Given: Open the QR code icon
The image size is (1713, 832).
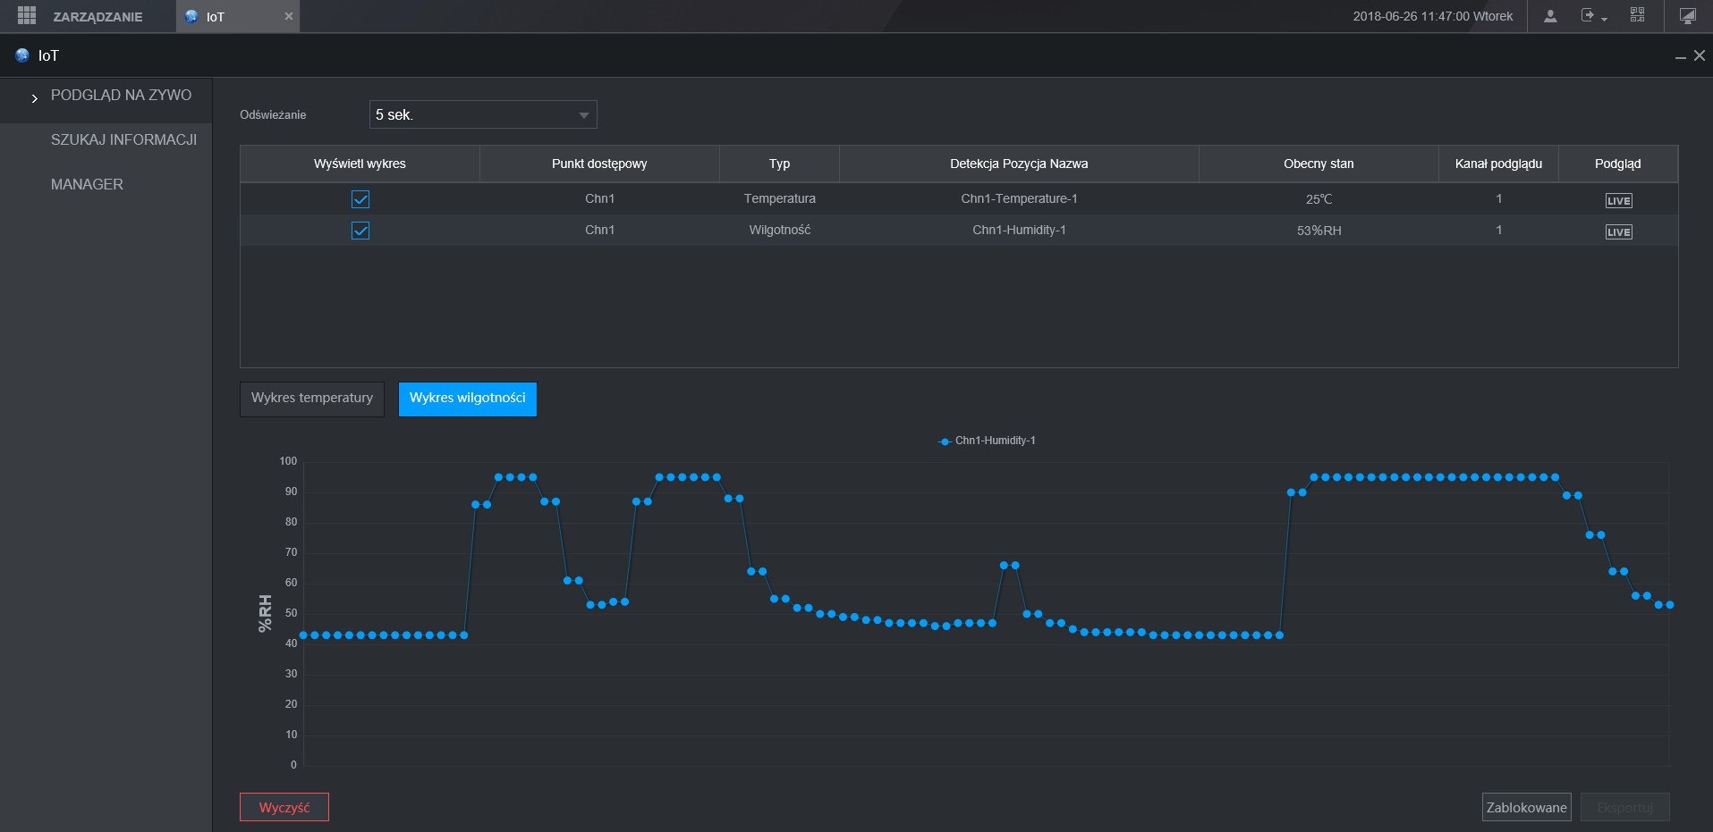Looking at the screenshot, I should (x=1637, y=15).
